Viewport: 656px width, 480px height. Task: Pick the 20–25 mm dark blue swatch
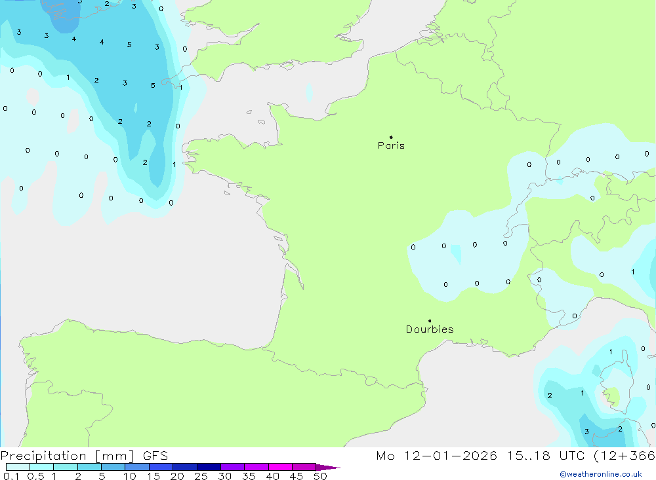pyautogui.click(x=185, y=467)
